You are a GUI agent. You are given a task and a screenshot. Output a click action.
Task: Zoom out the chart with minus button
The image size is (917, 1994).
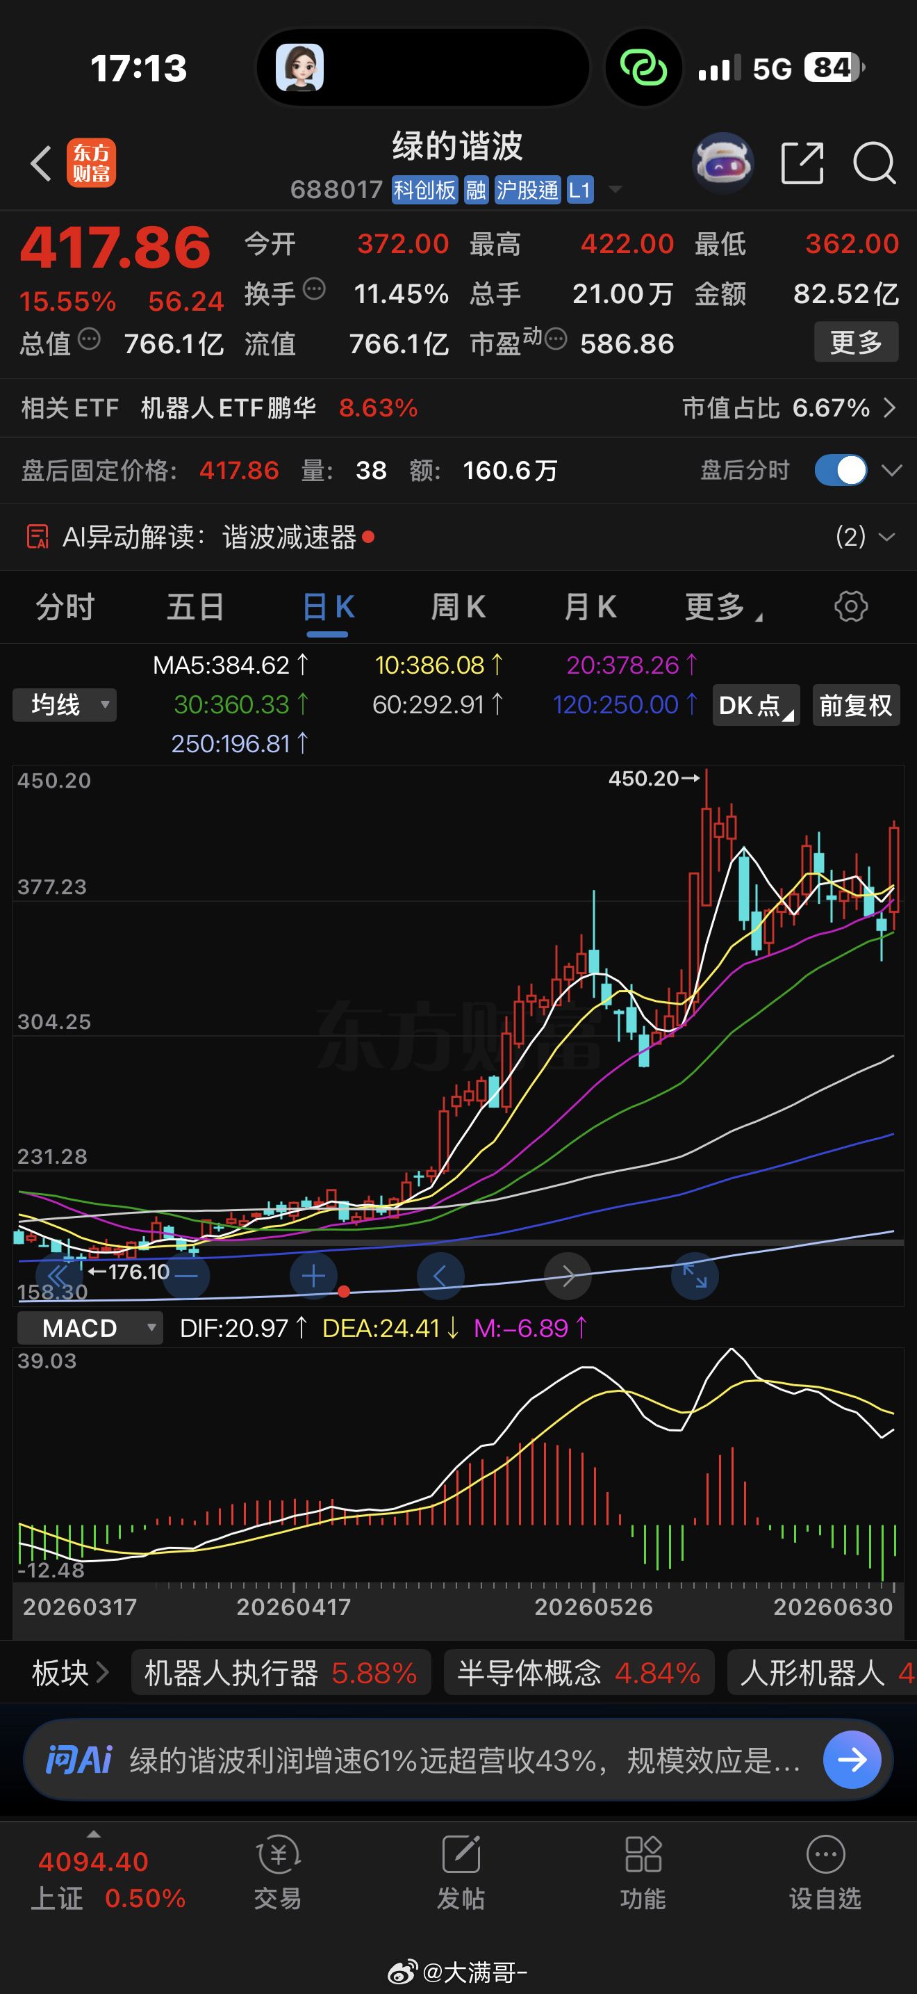186,1276
